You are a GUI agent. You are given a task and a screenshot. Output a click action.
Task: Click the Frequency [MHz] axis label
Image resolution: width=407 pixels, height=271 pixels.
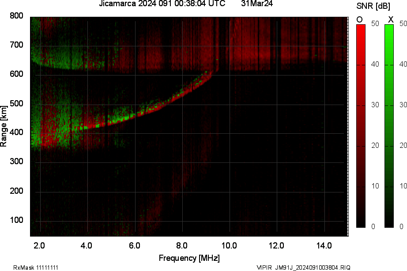click(190, 256)
